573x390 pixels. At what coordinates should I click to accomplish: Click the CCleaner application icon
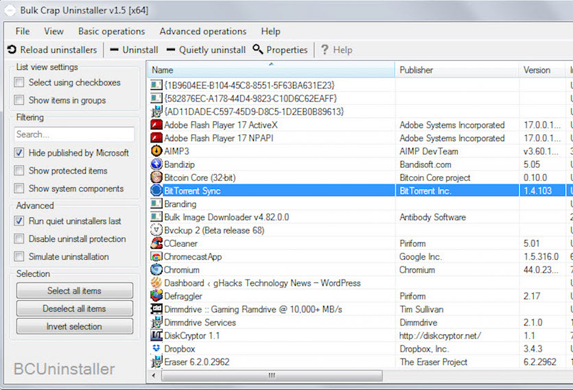[156, 243]
